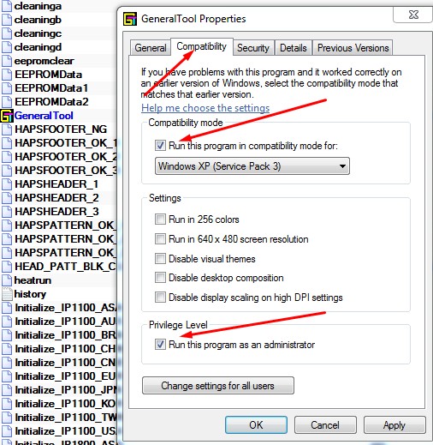Select the Initialize_IP1100_AU file icon

tap(7, 322)
